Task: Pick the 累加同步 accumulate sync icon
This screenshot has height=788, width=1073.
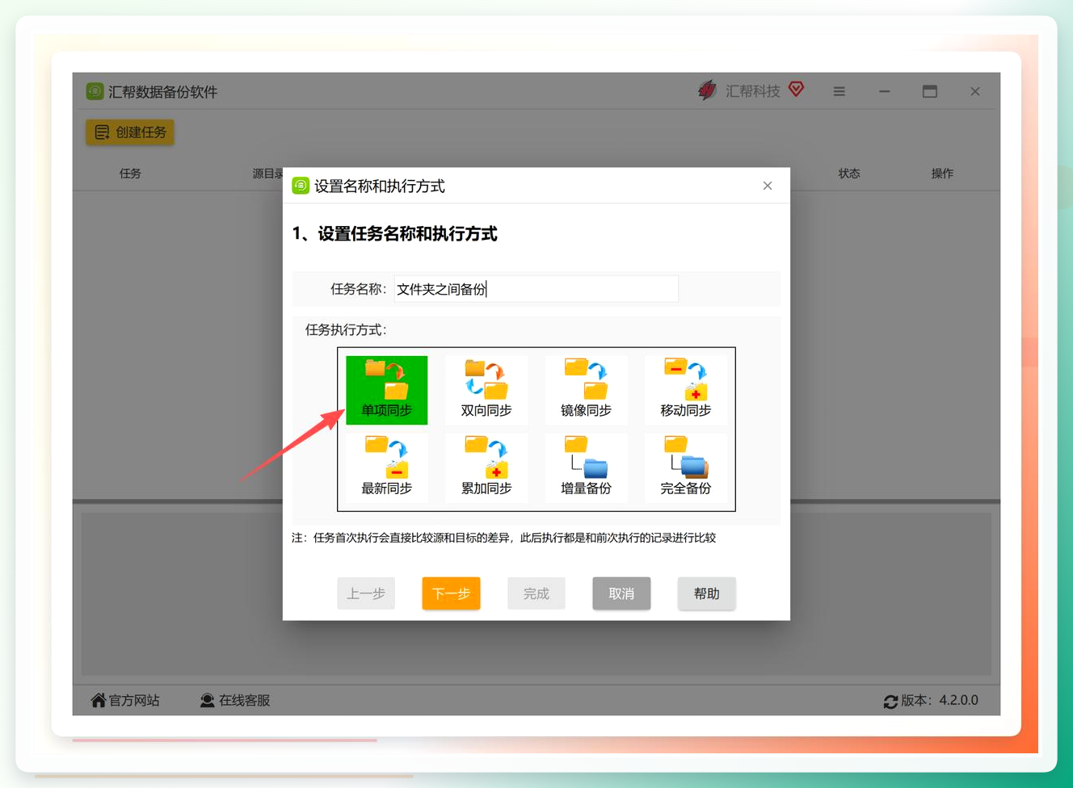Action: (x=486, y=467)
